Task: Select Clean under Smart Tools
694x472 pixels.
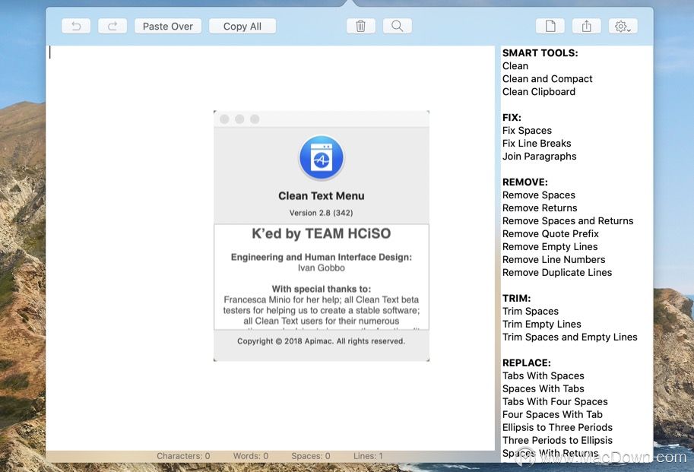Action: [x=515, y=66]
